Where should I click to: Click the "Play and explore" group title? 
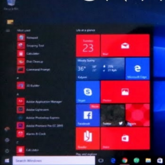pos(86,154)
